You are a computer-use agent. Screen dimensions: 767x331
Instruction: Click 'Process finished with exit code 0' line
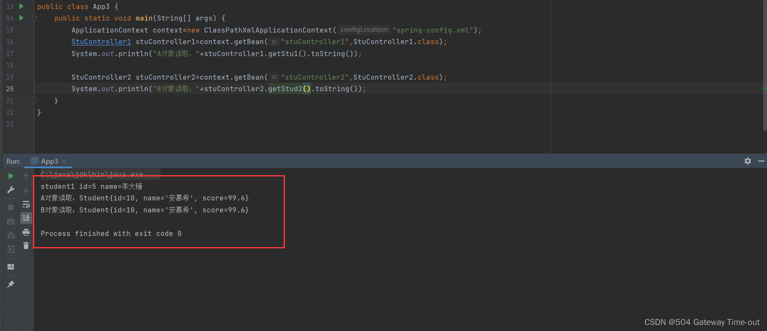[x=111, y=233]
